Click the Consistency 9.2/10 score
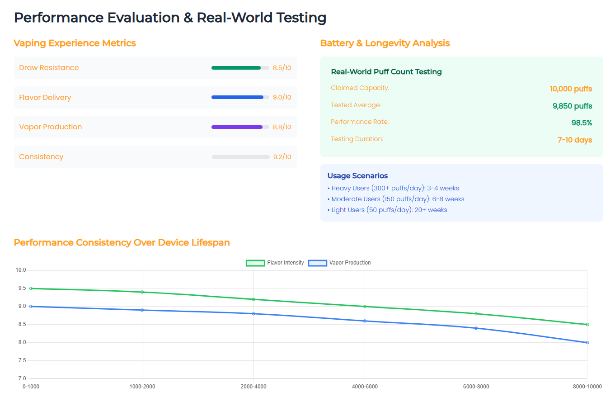 point(282,157)
